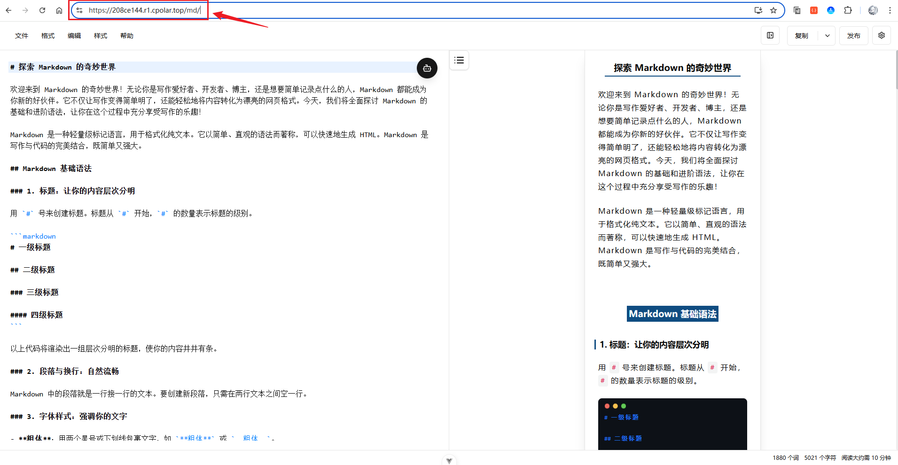Open the 文件 menu
898x465 pixels.
[21, 35]
